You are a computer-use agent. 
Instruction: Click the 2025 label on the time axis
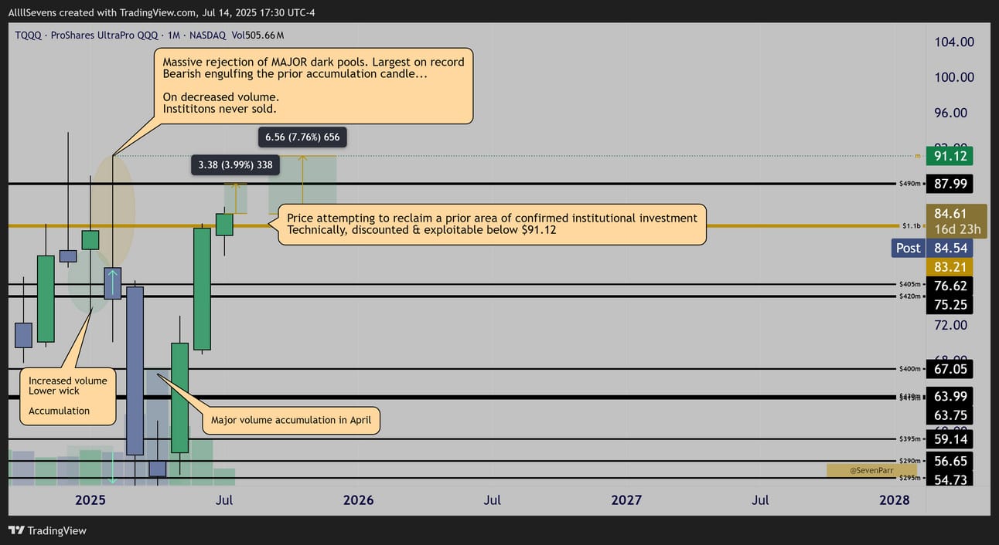pos(90,500)
